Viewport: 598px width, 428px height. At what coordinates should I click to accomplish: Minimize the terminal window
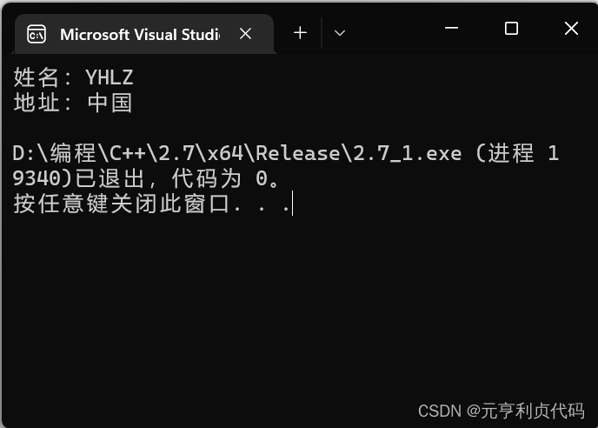(452, 28)
